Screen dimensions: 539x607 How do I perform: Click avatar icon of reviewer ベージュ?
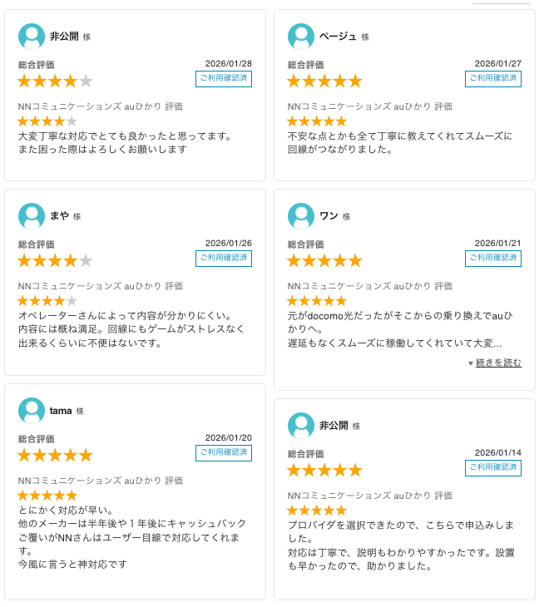[x=301, y=37]
